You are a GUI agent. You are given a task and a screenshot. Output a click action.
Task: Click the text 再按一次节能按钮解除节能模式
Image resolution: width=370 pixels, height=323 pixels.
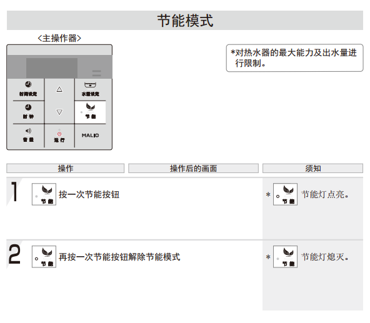click(x=119, y=257)
